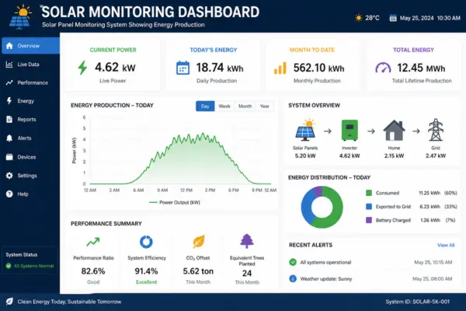Click the 12.45 MWh total energy value
466x311 pixels.
(421, 68)
